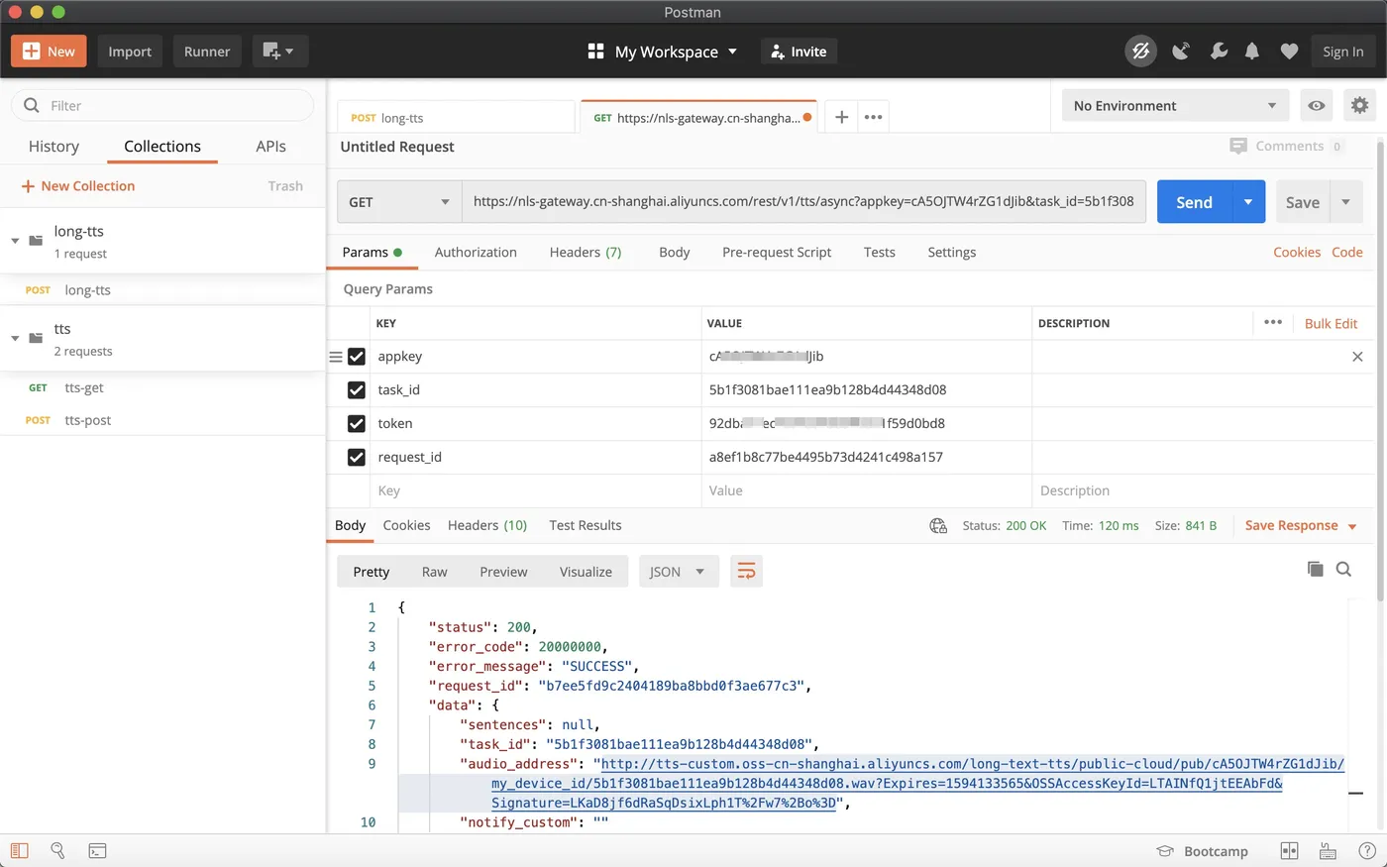
Task: Uncheck the token parameter checkbox
Action: 357,424
